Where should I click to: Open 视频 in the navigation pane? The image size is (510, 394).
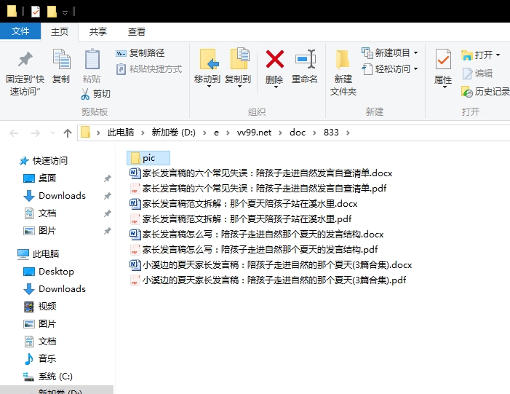coord(40,307)
